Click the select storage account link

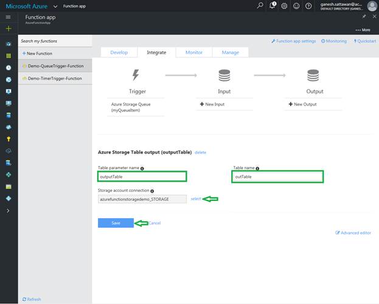point(195,199)
